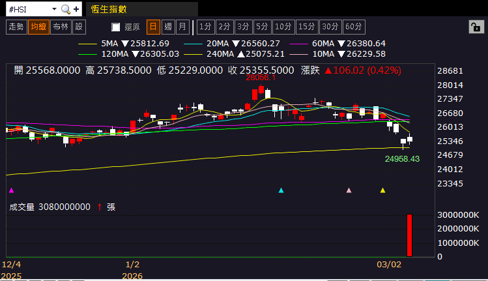The image size is (488, 281).
Task: Click the 120MA legend green line
Action: click(87, 55)
